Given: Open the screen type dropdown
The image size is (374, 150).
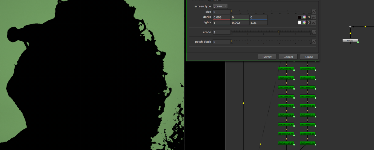Looking at the screenshot, I should (x=220, y=6).
